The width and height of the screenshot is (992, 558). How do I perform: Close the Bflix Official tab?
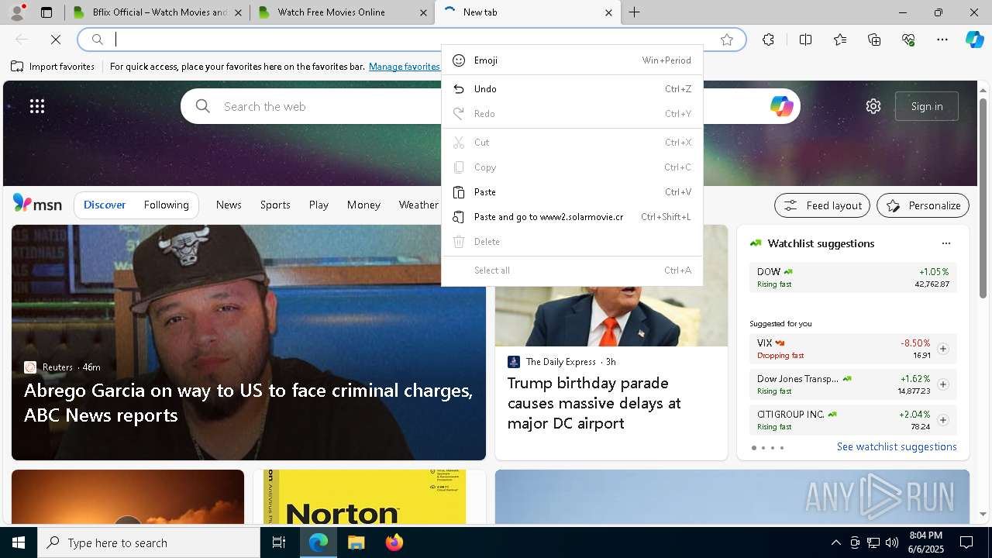point(238,12)
